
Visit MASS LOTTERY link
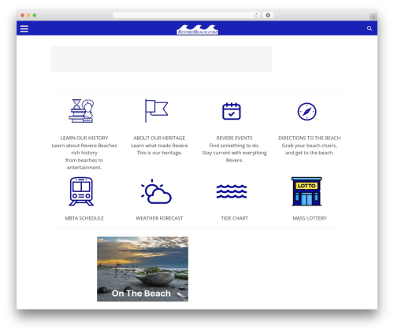310,218
